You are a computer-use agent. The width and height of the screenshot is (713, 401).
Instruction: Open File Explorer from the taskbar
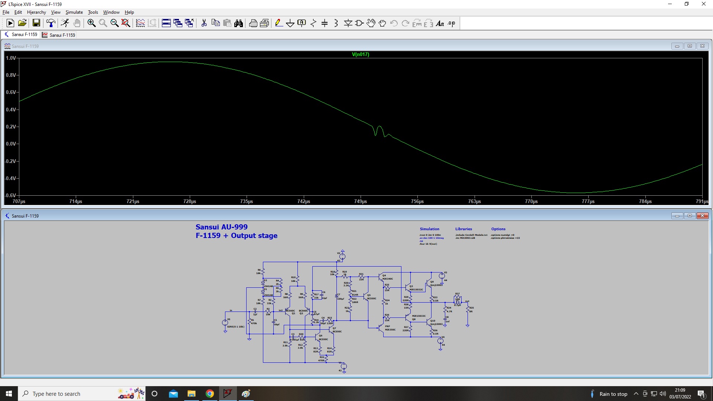pyautogui.click(x=192, y=394)
